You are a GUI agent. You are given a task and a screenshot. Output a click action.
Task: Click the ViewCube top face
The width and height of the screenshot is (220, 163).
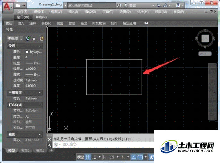(x=205, y=39)
